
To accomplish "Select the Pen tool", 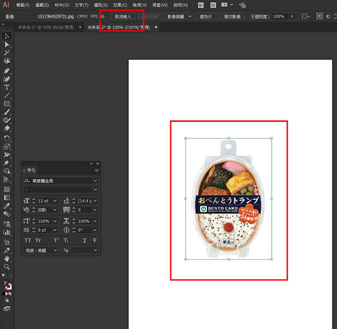I will [7, 71].
